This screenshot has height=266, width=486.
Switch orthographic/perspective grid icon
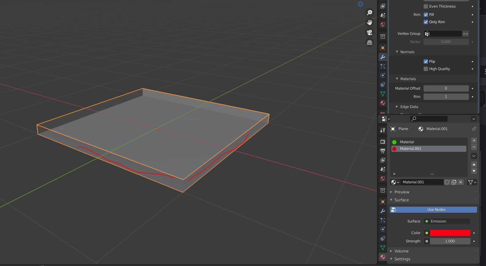370,43
